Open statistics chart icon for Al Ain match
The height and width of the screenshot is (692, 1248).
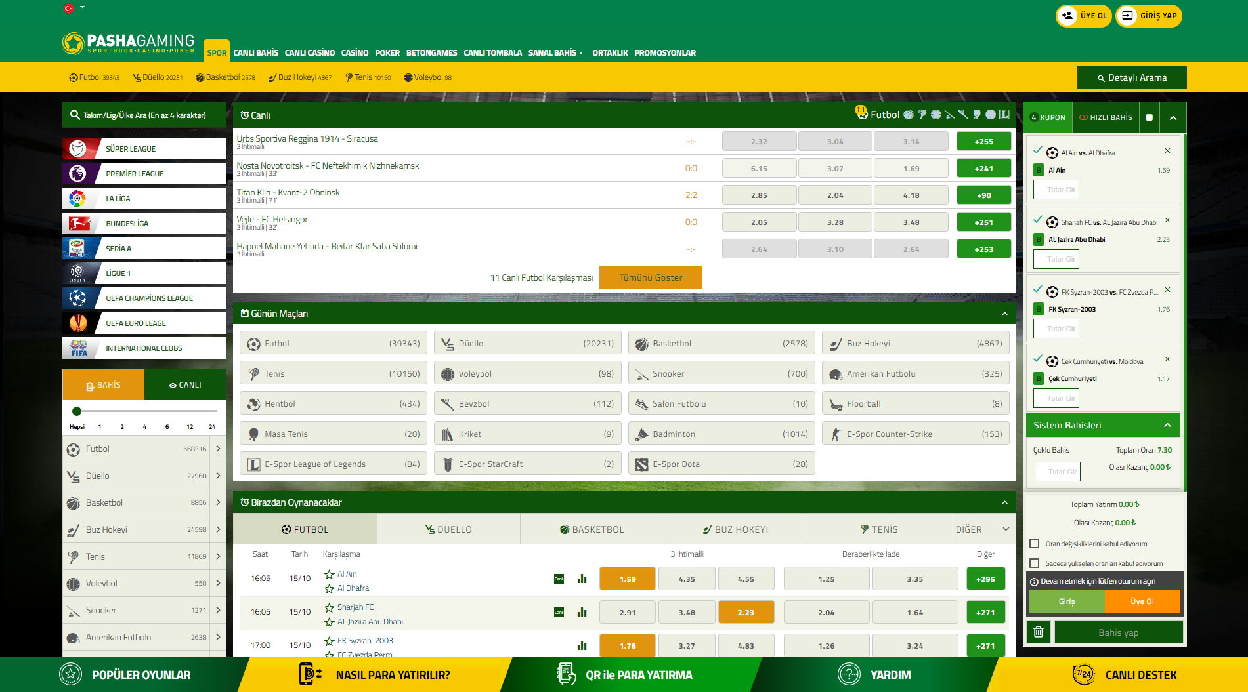pos(582,579)
